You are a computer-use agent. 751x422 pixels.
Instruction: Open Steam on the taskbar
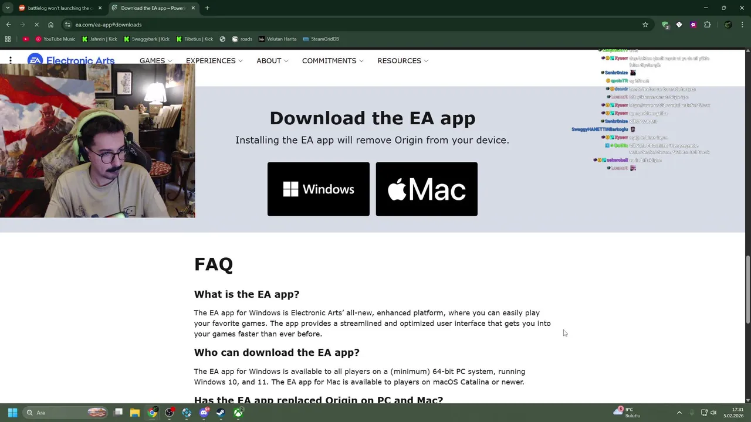[x=221, y=413]
